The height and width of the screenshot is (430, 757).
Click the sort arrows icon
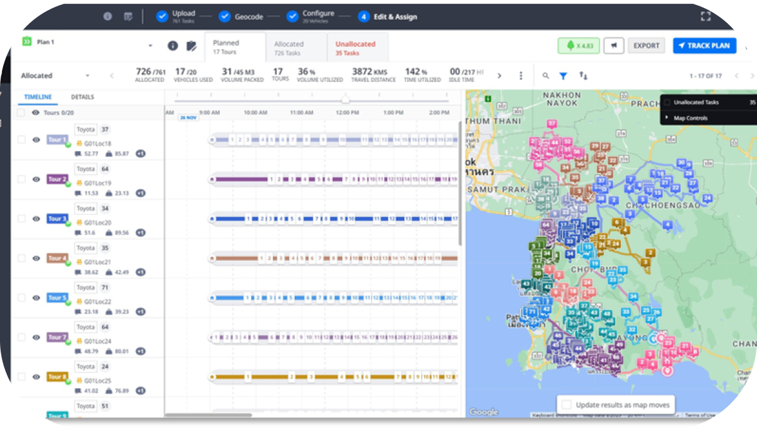point(583,76)
